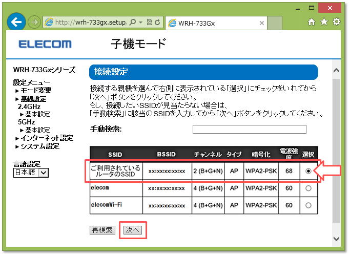
Task: Click the elecomWi-Fi SSID cell
Action: [x=116, y=205]
